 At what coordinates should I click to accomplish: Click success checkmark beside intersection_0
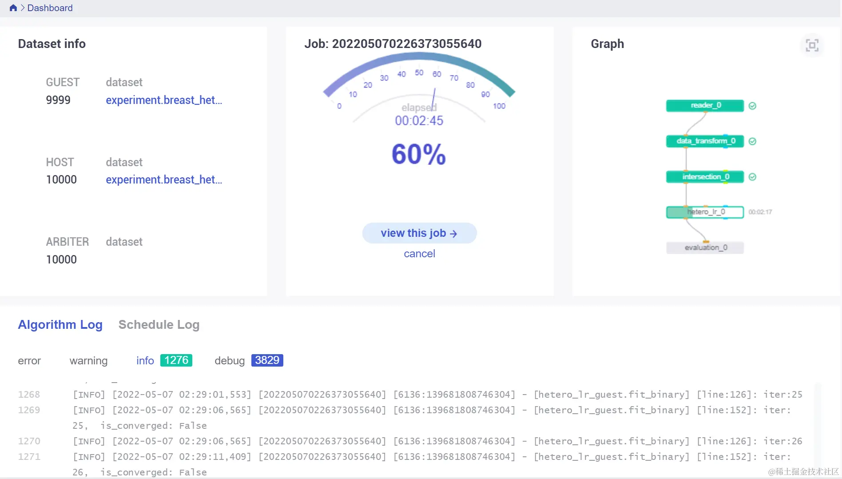(x=752, y=177)
